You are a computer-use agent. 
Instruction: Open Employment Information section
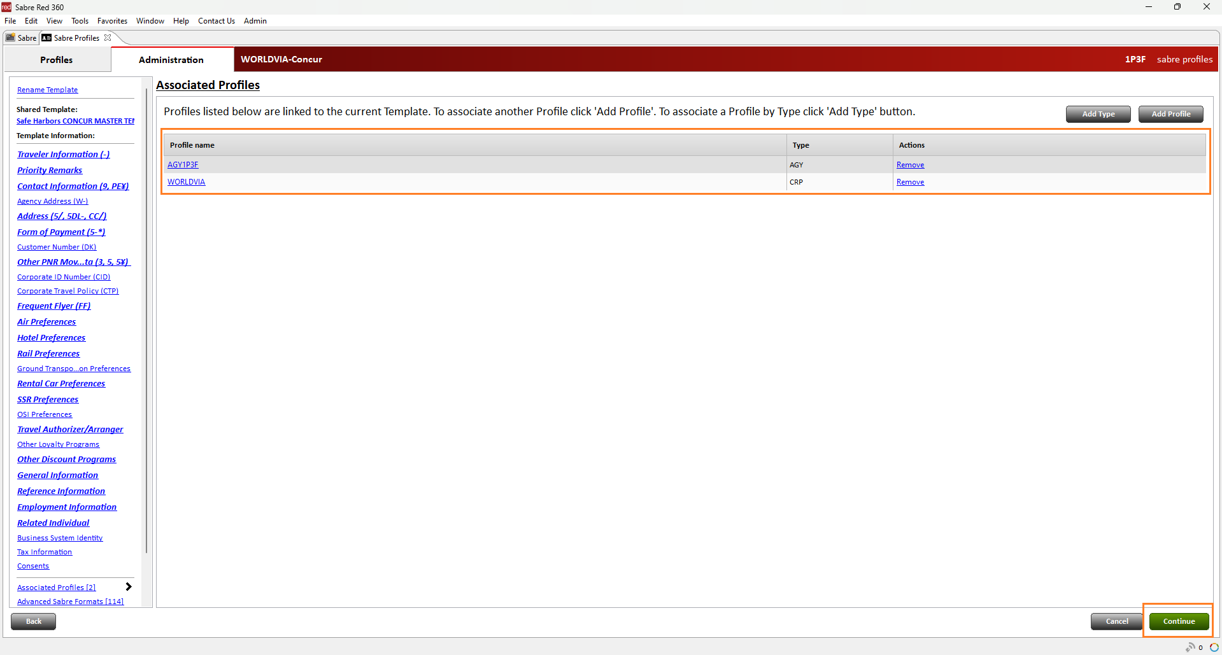[x=67, y=507]
